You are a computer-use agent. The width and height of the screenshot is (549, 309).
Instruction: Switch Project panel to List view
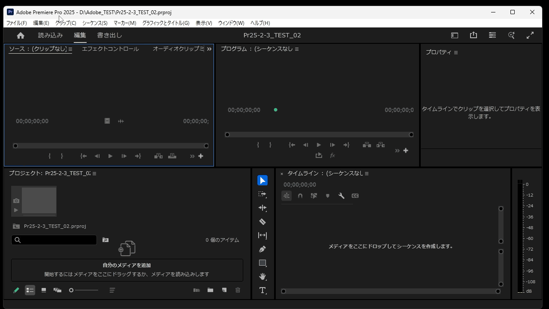[30, 291]
